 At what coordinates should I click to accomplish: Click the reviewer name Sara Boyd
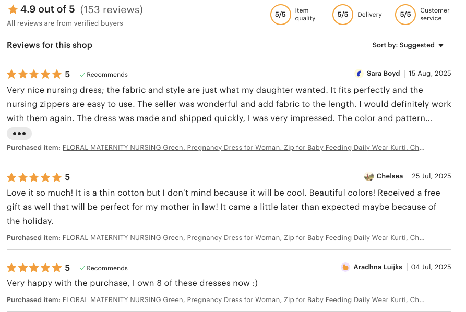click(x=383, y=74)
